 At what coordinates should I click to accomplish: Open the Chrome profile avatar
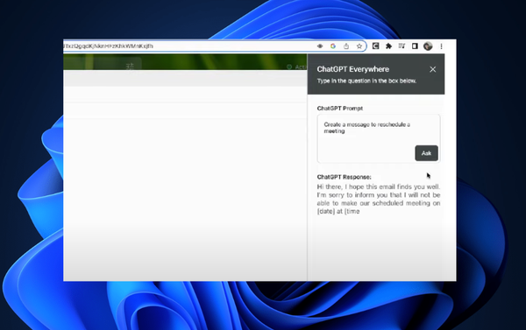(x=428, y=46)
